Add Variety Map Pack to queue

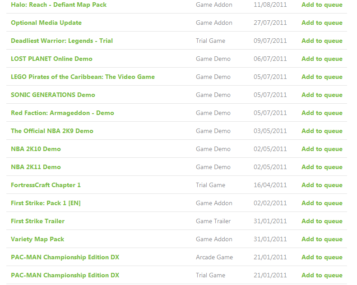pyautogui.click(x=322, y=239)
